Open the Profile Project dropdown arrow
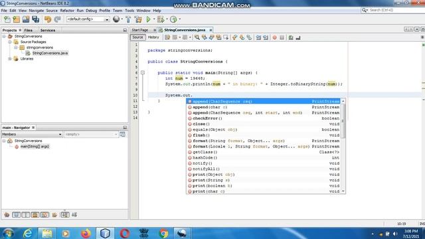Viewport: 425px width, 239px height. (x=180, y=19)
